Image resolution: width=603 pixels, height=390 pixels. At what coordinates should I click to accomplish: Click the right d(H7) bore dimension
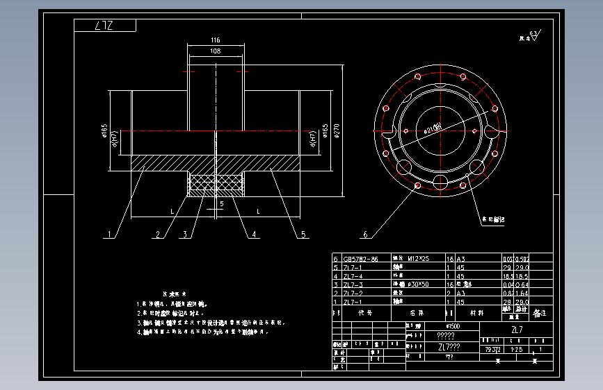pos(313,139)
